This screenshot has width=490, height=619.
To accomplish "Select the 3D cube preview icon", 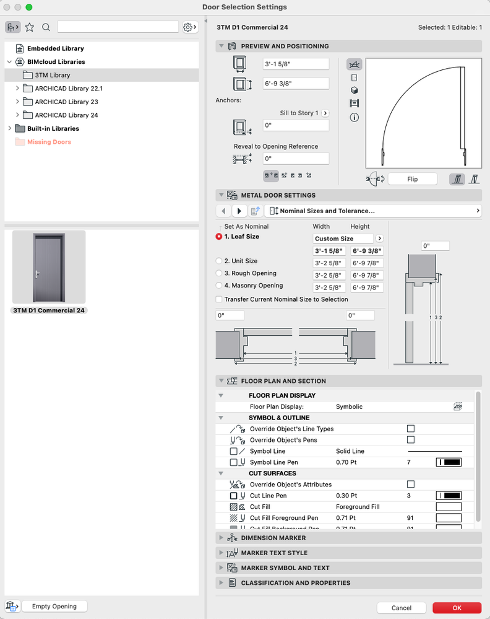I will [355, 90].
